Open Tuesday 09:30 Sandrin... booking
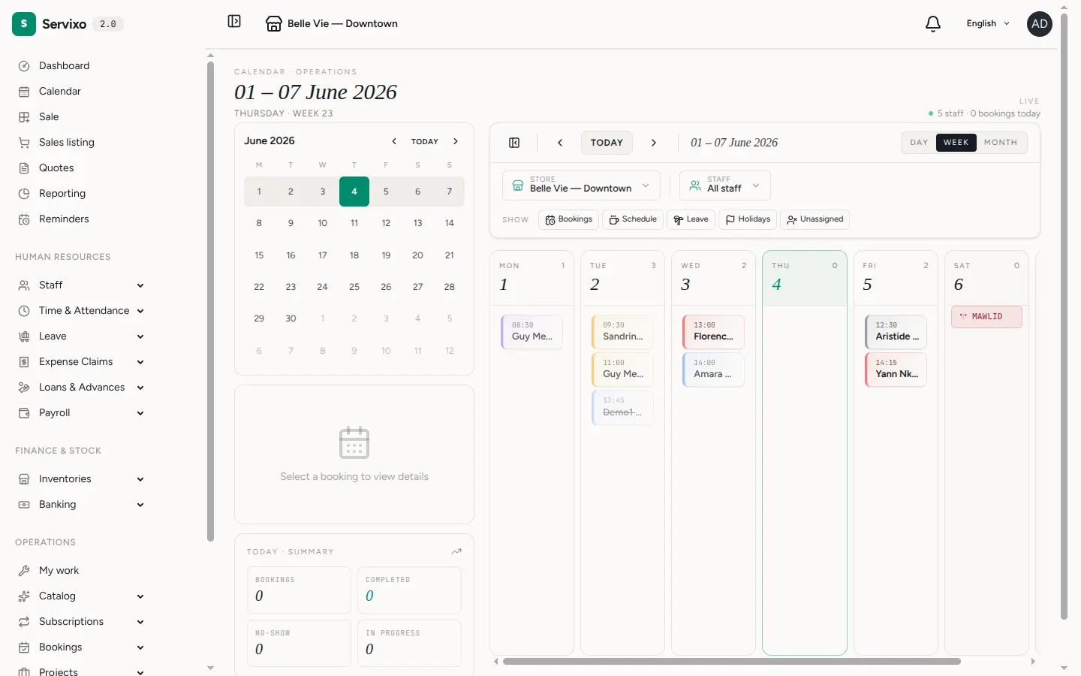Image resolution: width=1081 pixels, height=676 pixels. (x=622, y=332)
